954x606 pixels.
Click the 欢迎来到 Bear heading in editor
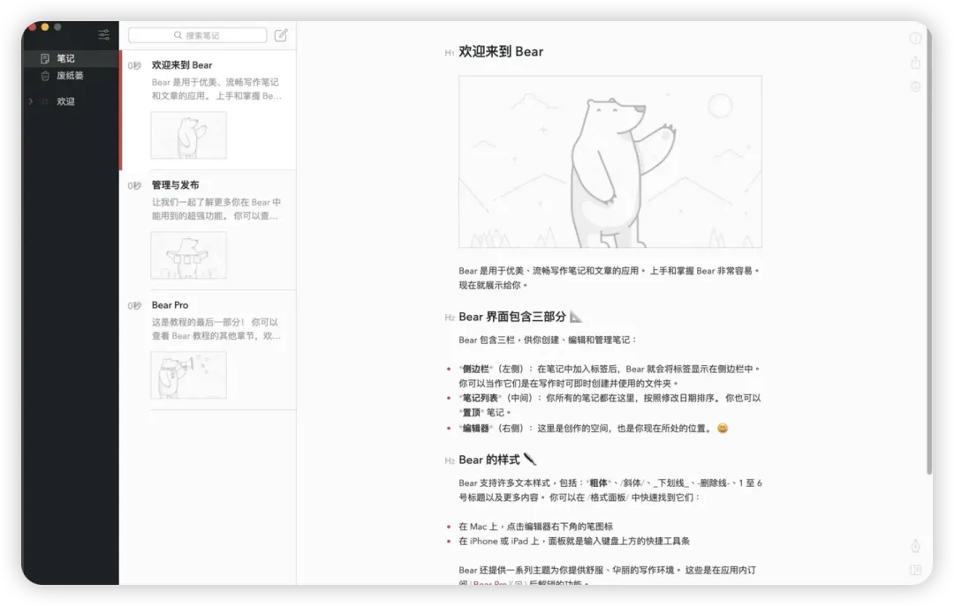coord(501,52)
